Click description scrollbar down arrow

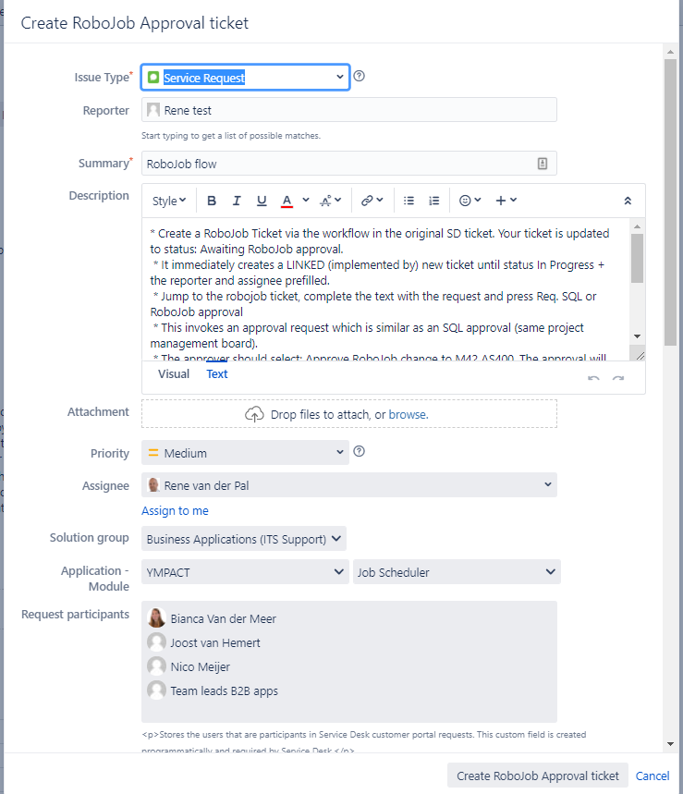[x=638, y=336]
